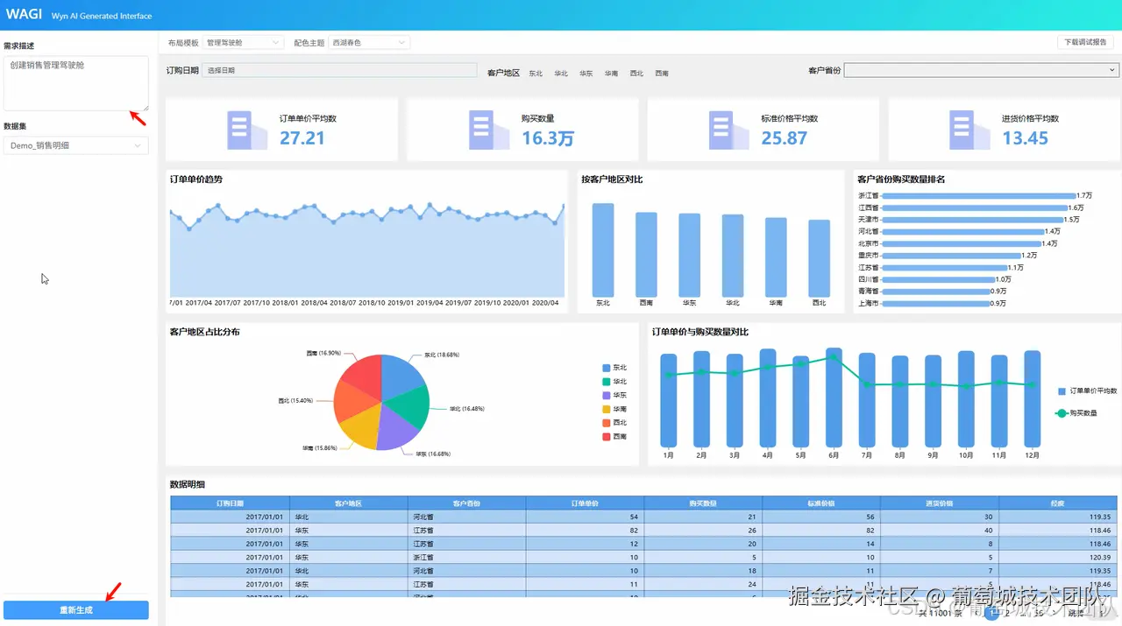The image size is (1122, 626).
Task: Click red 西南 swatch in pie legend
Action: (x=606, y=437)
